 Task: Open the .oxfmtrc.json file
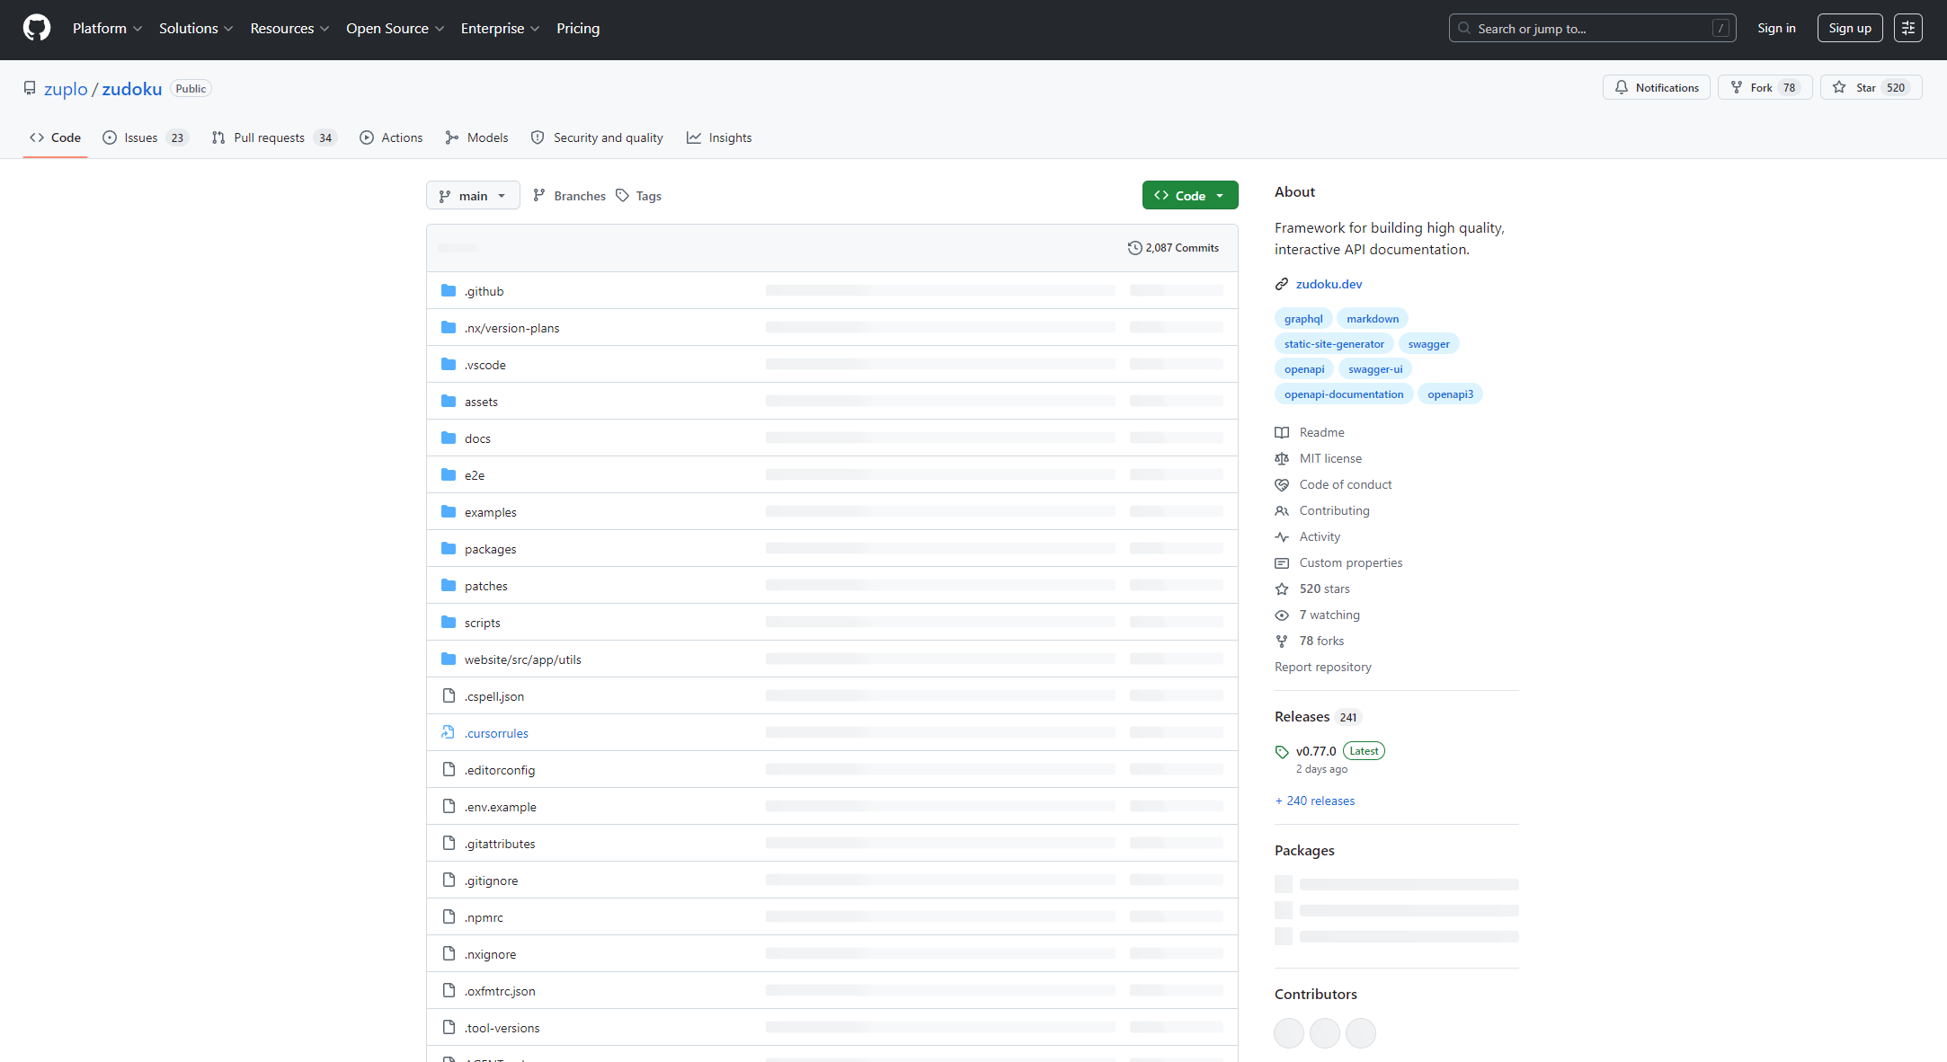pos(500,991)
